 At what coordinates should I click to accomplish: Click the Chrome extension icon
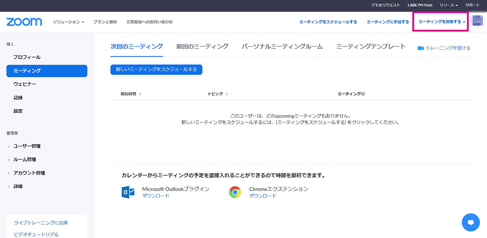235,192
